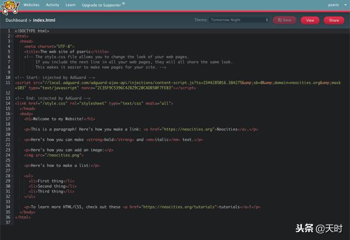
Task: Click the 'If you include the next line' comment
Action: click(x=134, y=62)
